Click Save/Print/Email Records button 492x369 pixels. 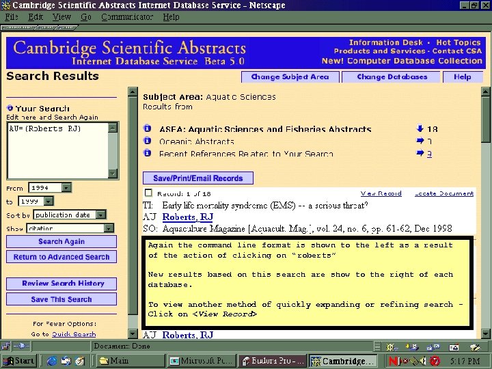pos(198,178)
